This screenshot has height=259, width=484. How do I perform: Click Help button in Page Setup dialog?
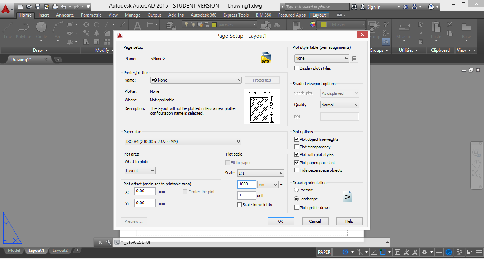coord(349,221)
